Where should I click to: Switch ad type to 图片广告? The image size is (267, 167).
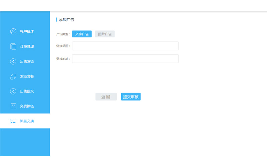point(105,34)
